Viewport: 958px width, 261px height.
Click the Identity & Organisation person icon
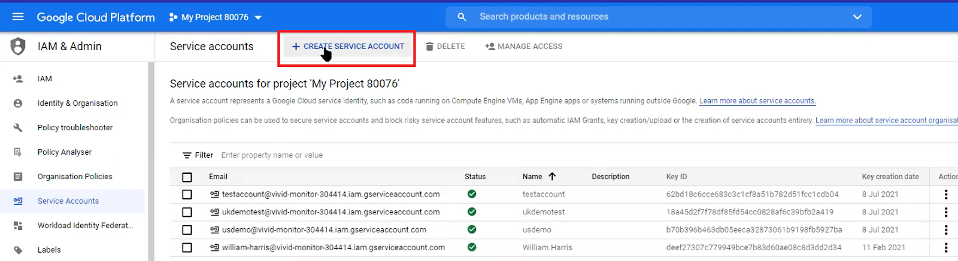click(18, 103)
